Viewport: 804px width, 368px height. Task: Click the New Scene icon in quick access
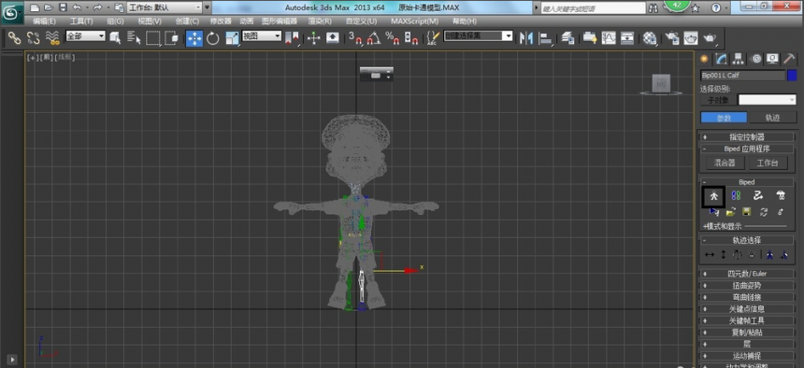pos(34,7)
